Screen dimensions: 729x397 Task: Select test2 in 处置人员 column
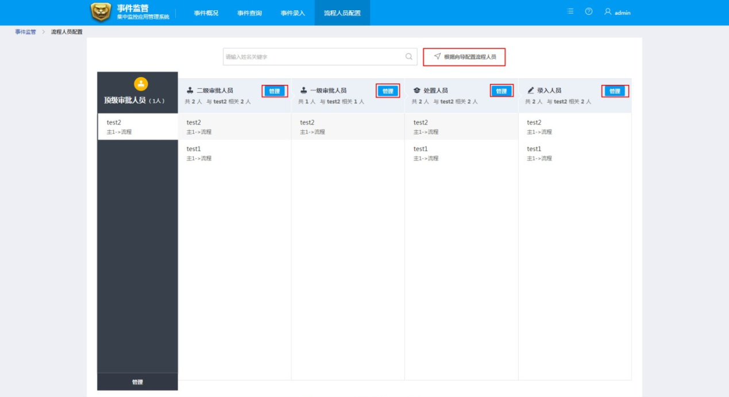461,127
